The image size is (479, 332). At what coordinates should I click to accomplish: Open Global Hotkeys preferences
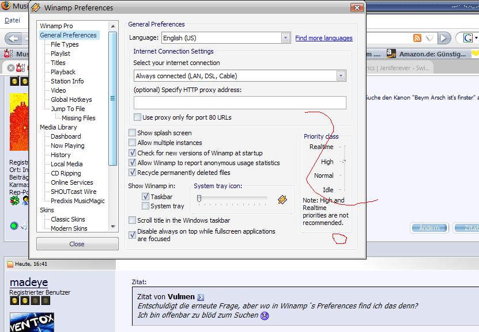point(71,100)
